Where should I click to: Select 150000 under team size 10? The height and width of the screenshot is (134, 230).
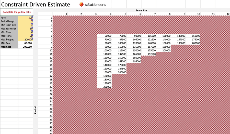pos(193,36)
